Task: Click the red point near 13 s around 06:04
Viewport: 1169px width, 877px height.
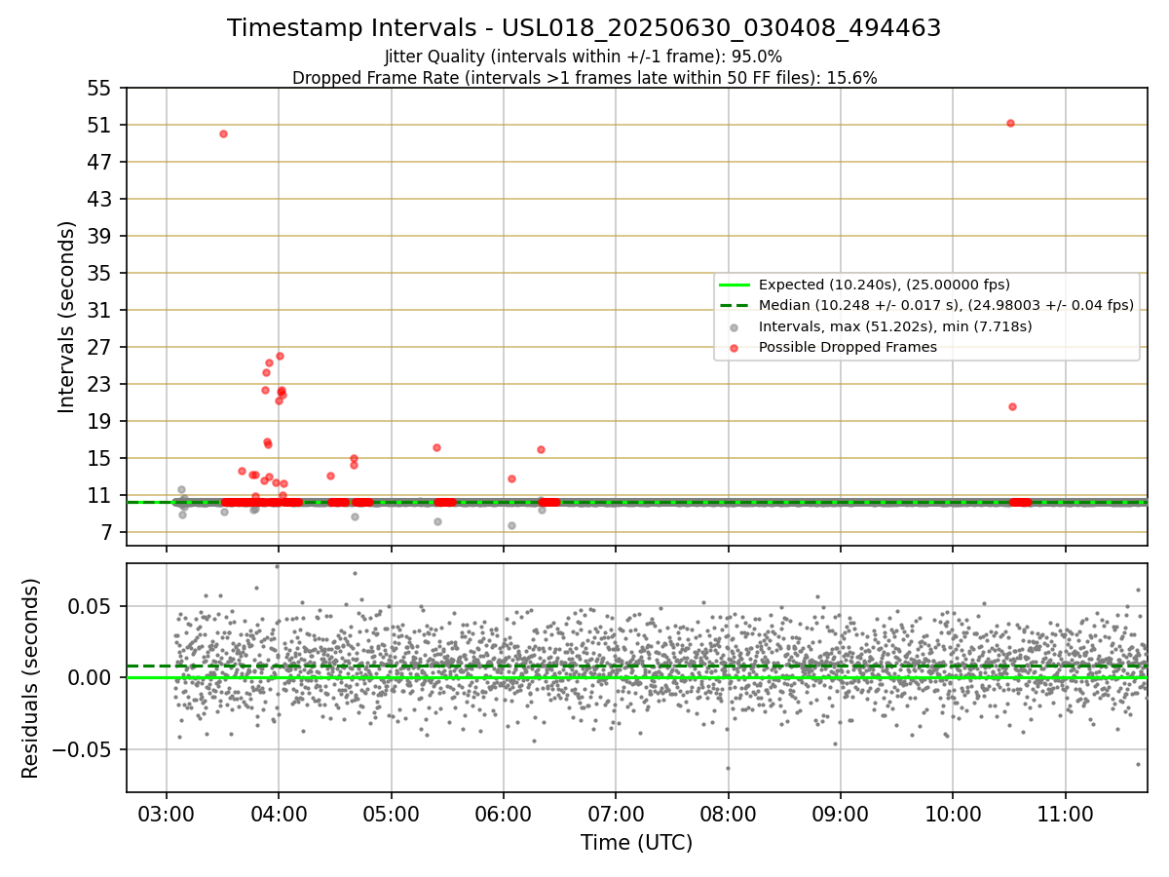Action: (511, 478)
